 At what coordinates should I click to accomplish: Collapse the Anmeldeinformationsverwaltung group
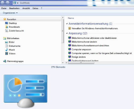tap(67, 24)
